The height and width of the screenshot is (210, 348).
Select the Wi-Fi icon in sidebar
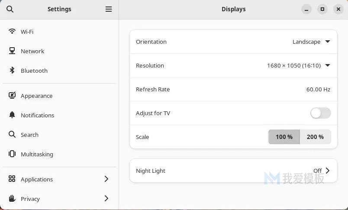click(12, 31)
